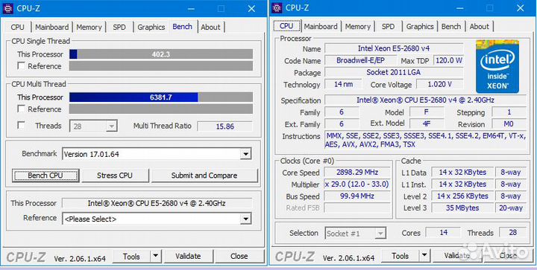
Task: Click the Code Name value Broadwell-E/EP
Action: click(361, 60)
